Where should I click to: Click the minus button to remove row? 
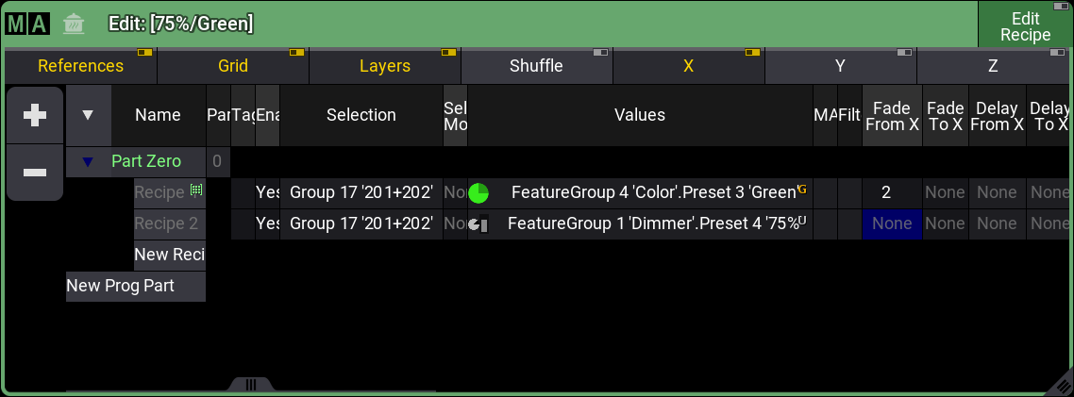(x=35, y=173)
